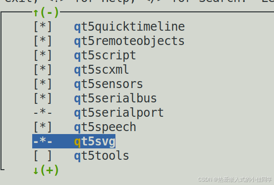This screenshot has height=185, width=274.
Task: Click the green up arrow scroll indicator
Action: [x=36, y=13]
